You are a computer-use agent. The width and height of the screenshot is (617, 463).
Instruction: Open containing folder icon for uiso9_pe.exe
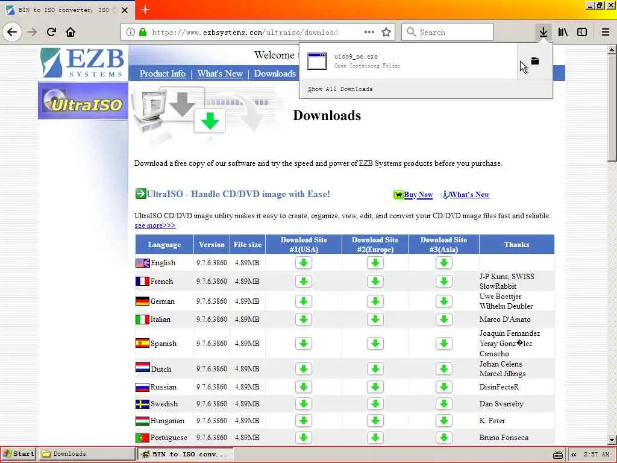point(535,61)
